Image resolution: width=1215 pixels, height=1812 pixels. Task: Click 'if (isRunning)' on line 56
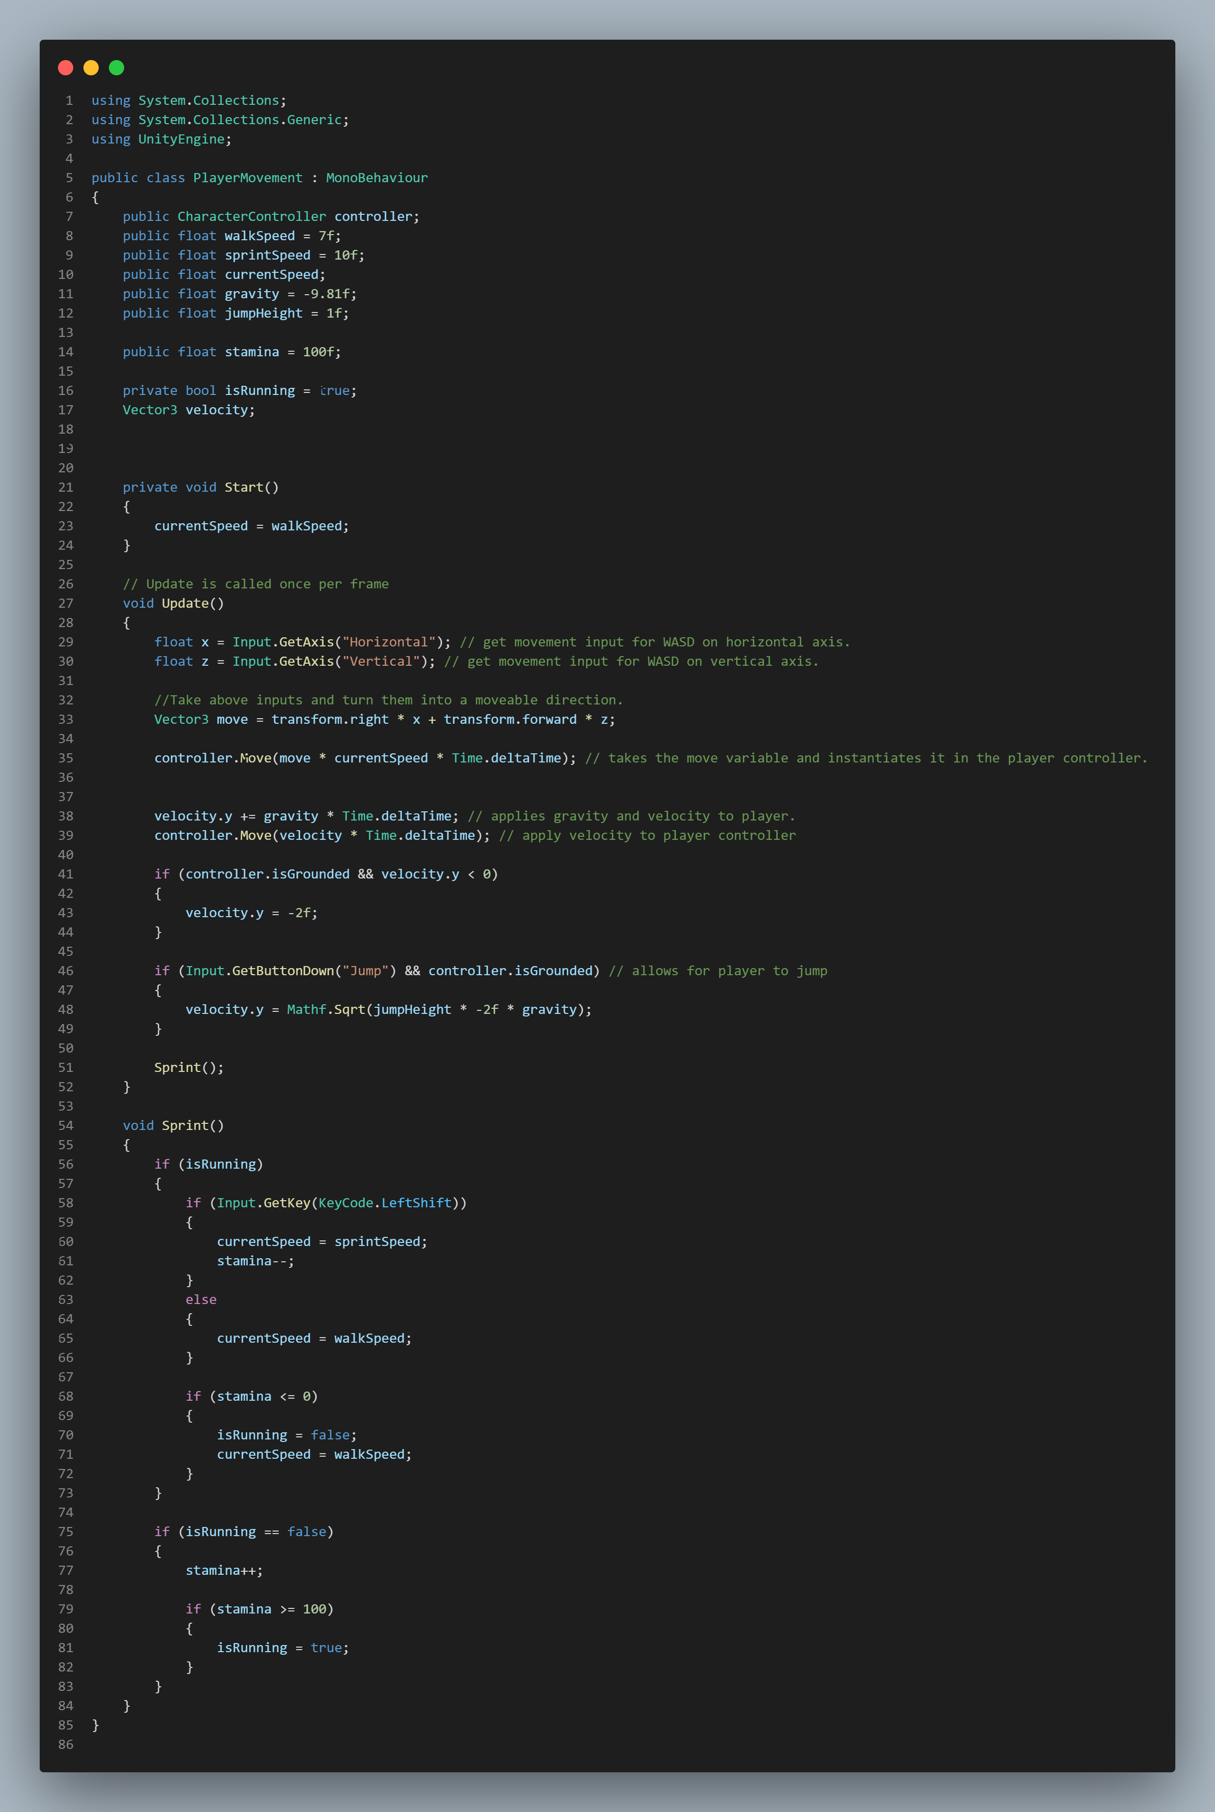click(x=209, y=1165)
